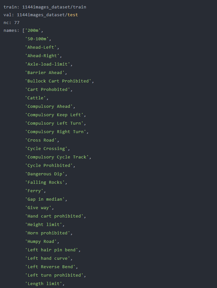Click the nc value 77
This screenshot has width=217, height=288.
17,23
